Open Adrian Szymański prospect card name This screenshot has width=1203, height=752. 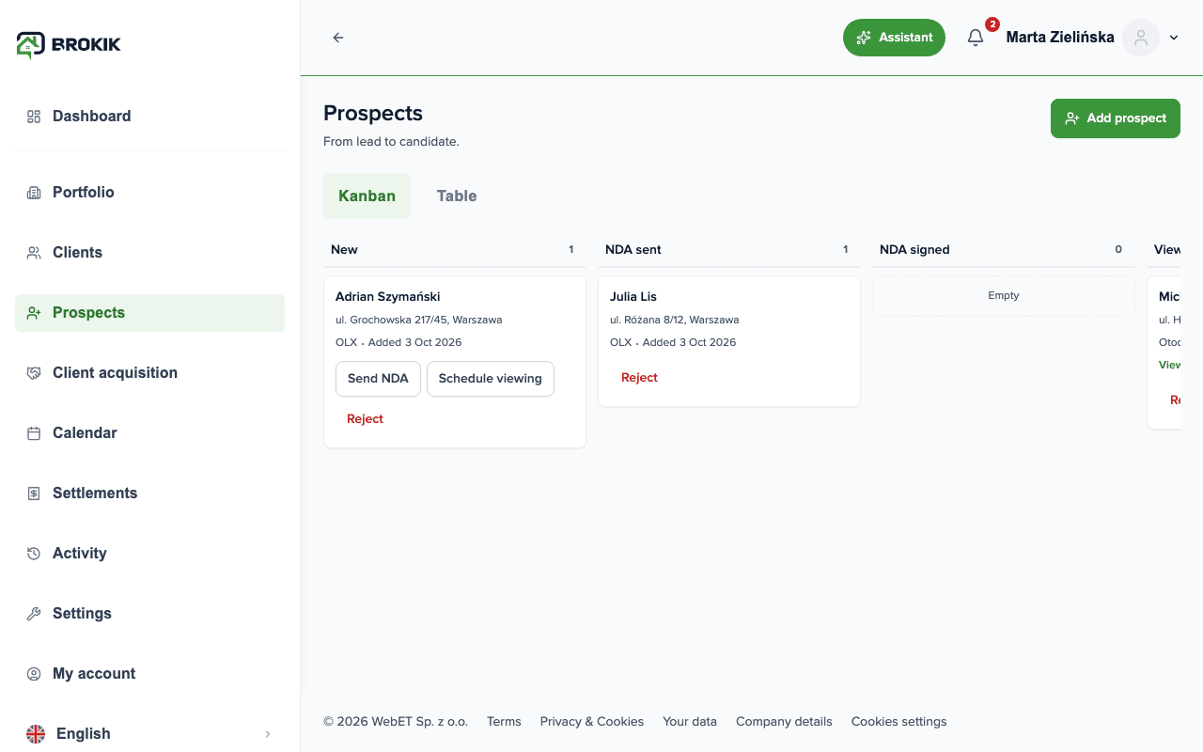[388, 297]
